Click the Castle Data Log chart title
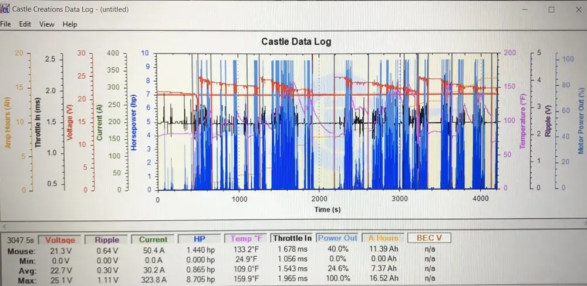The width and height of the screenshot is (587, 286). 296,41
